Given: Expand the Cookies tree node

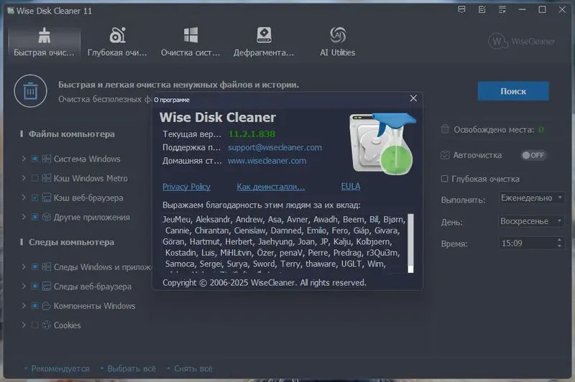Looking at the screenshot, I should (24, 325).
